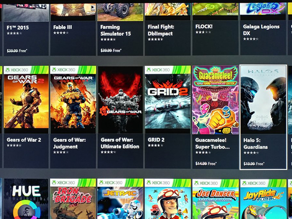Click the star rating under F1 2015

(x=14, y=34)
